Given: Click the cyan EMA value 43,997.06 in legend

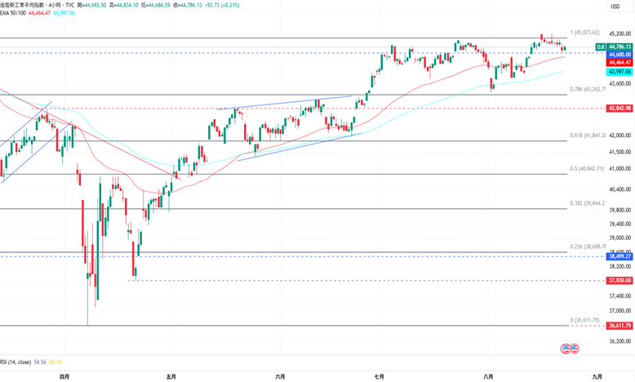Looking at the screenshot, I should pyautogui.click(x=64, y=13).
